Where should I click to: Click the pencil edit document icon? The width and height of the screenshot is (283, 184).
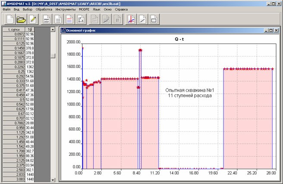tap(33, 19)
